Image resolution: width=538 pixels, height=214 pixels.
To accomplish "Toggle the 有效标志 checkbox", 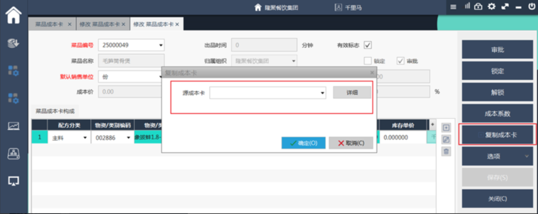I will pos(368,45).
